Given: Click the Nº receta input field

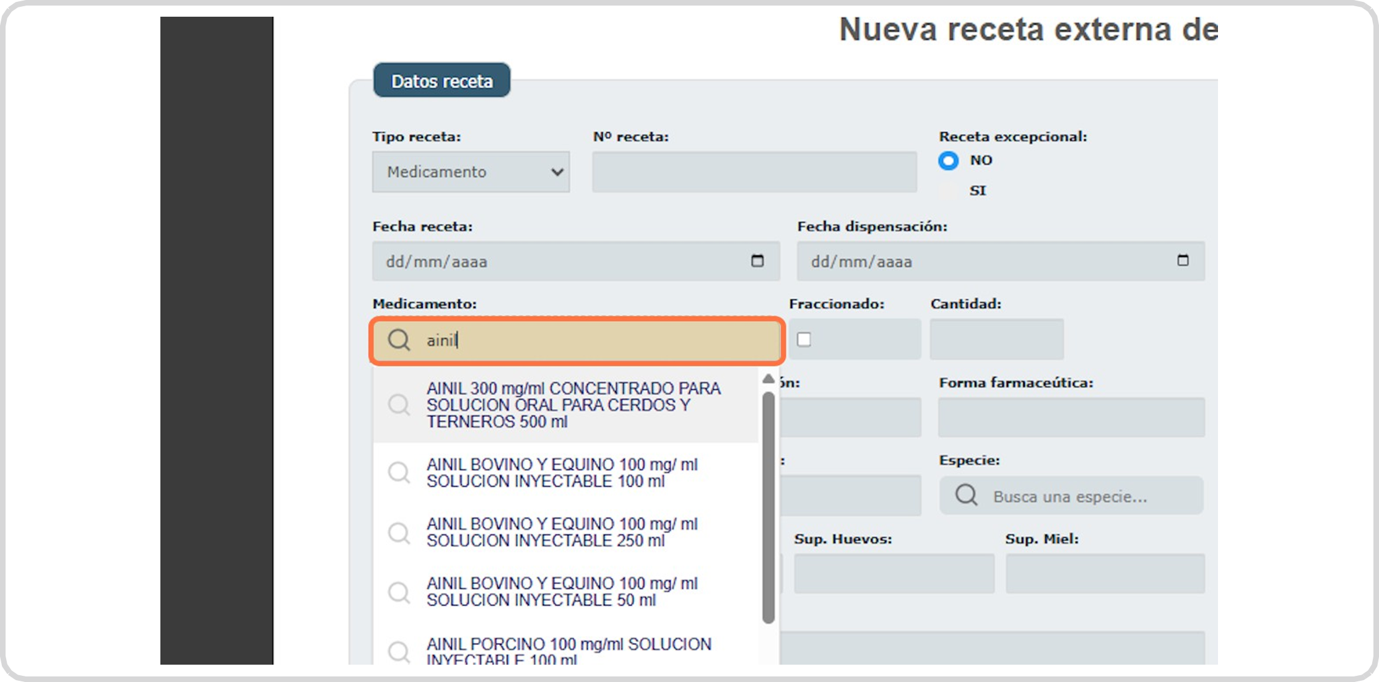Looking at the screenshot, I should tap(754, 172).
